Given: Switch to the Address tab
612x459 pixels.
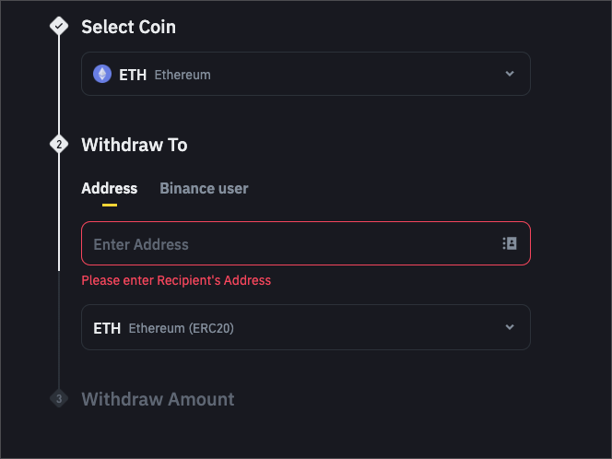Looking at the screenshot, I should [x=109, y=188].
